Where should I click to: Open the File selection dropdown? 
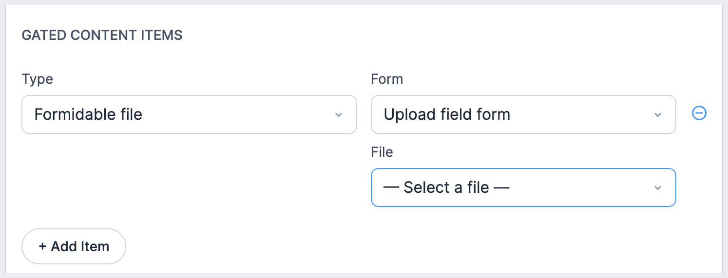click(x=523, y=187)
